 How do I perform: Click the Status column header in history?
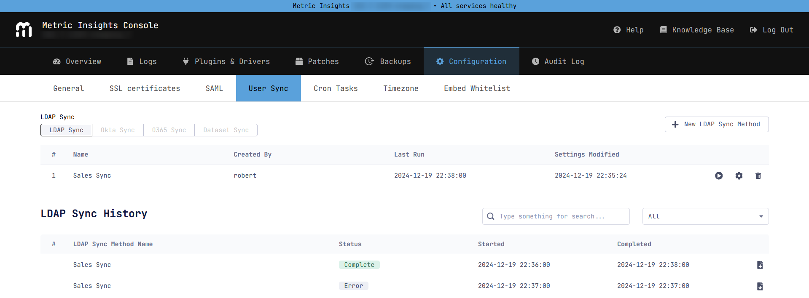click(x=350, y=244)
